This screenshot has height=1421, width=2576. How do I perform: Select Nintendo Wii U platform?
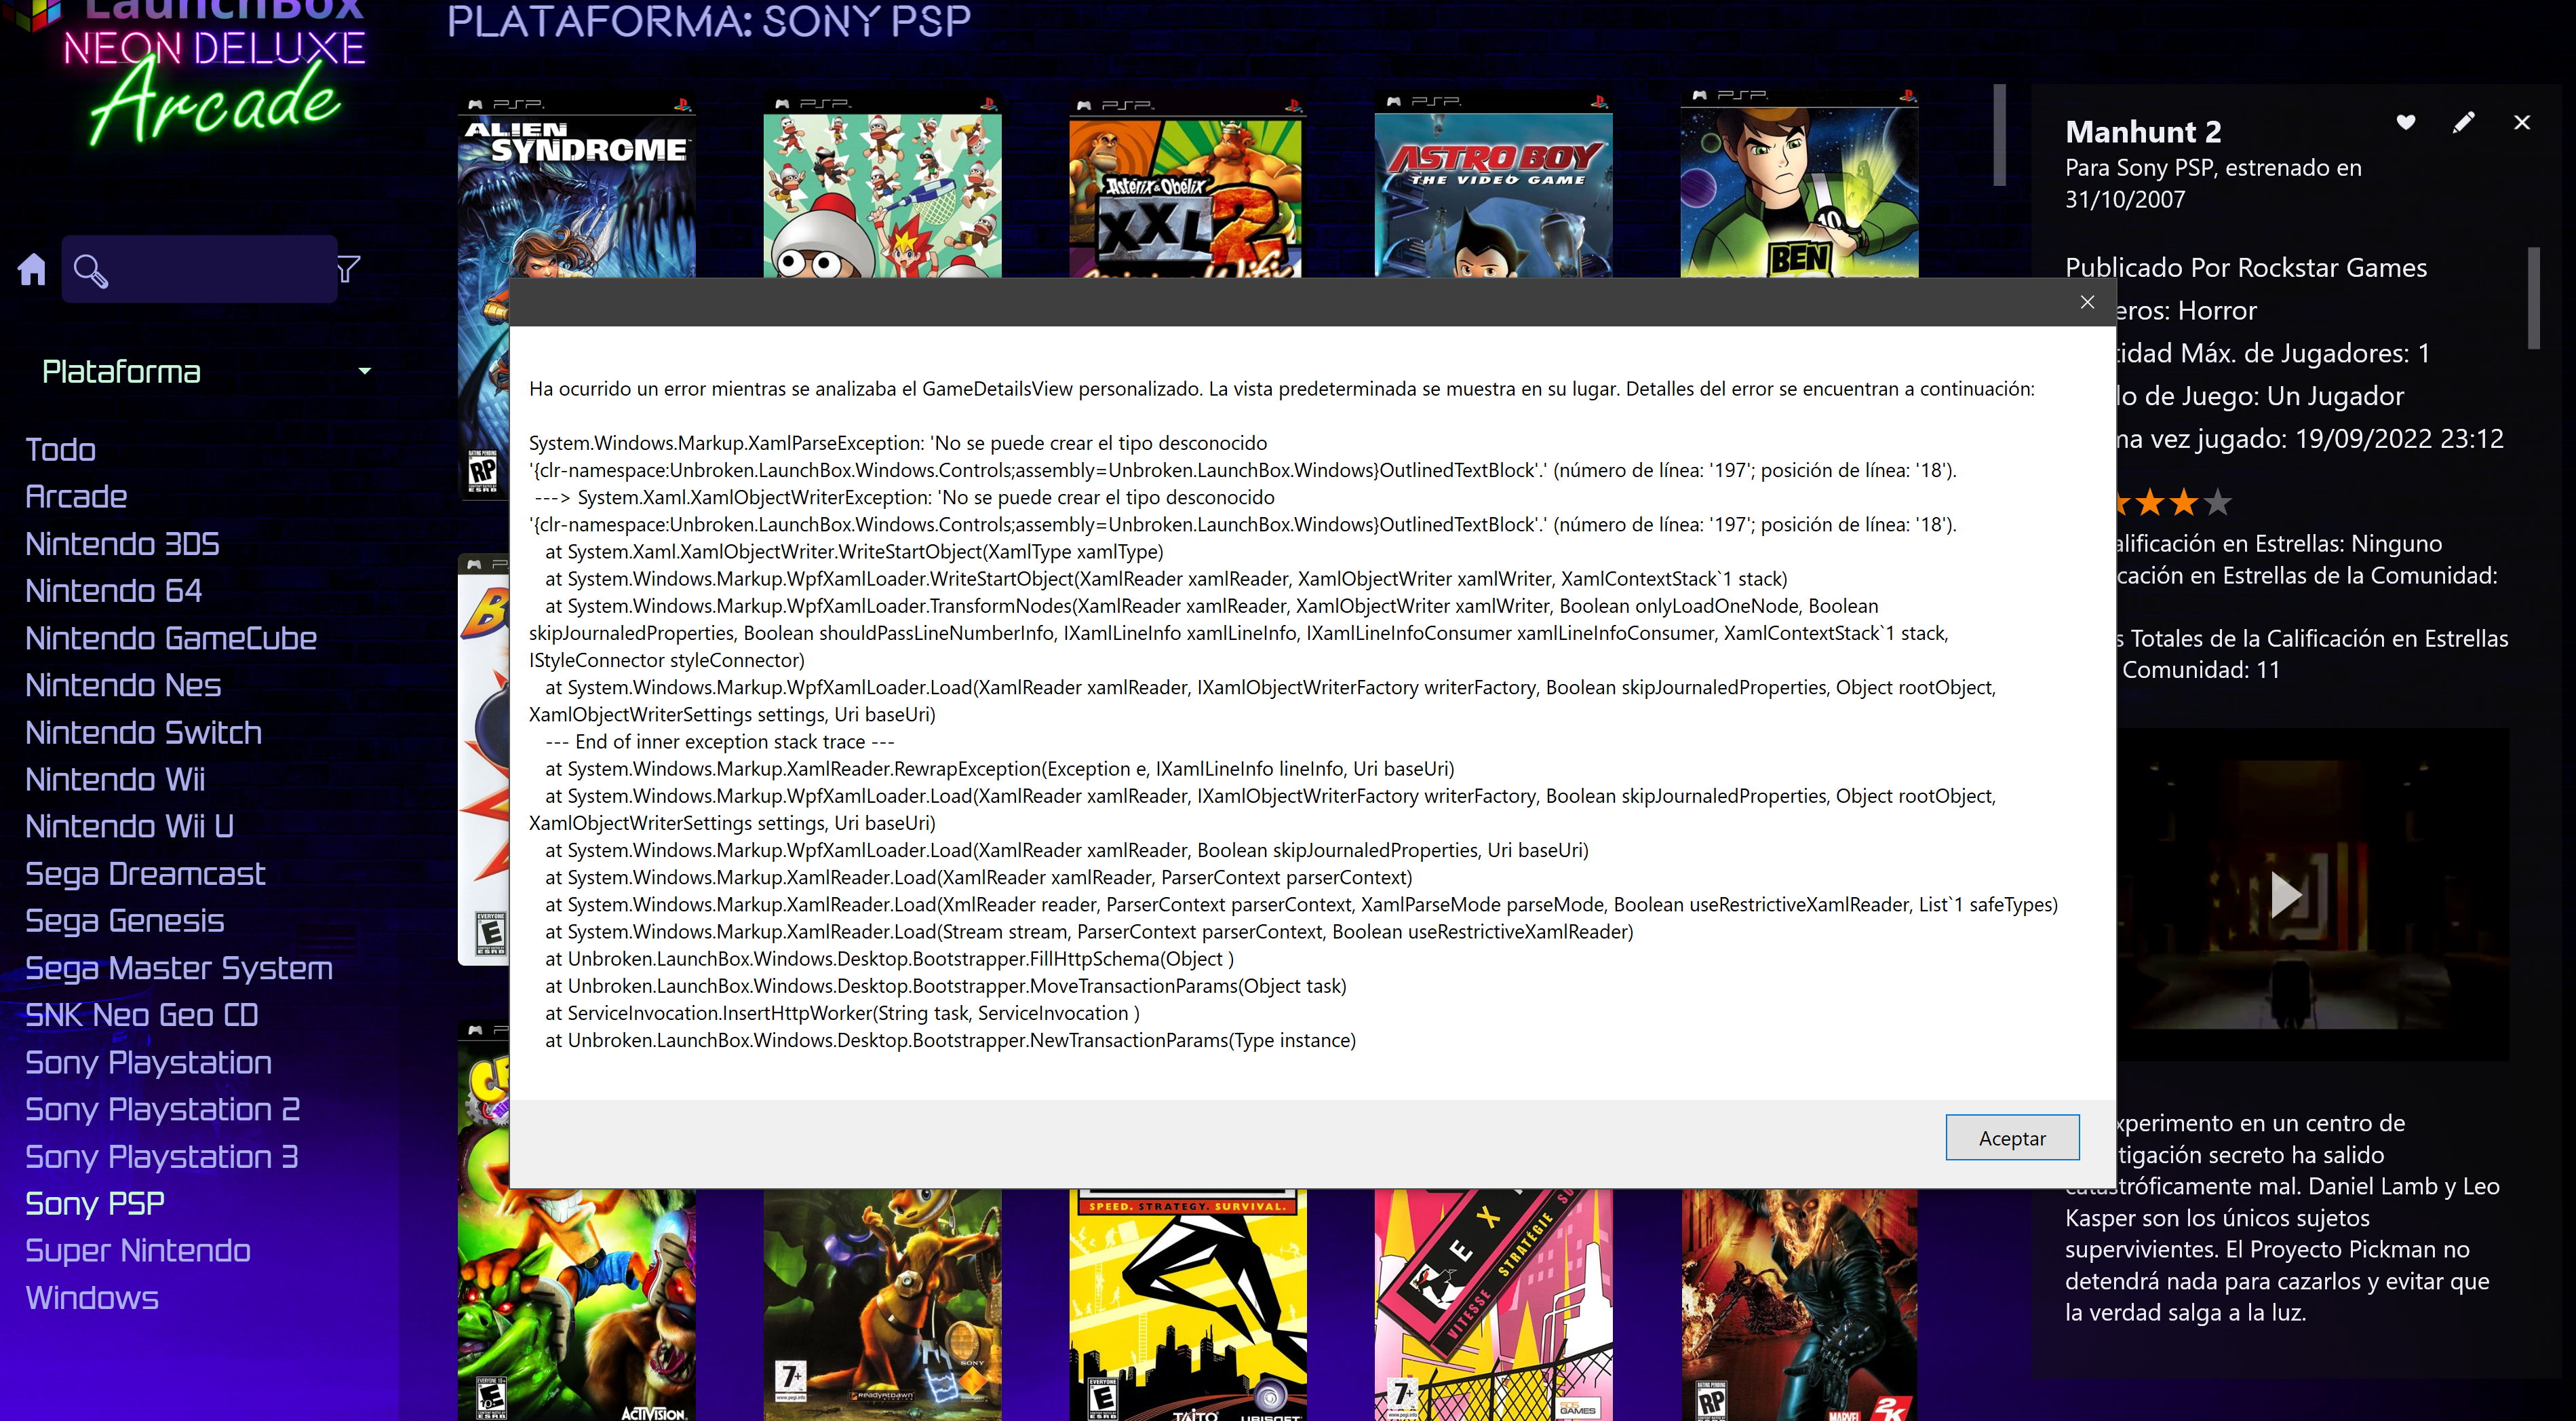tap(129, 826)
